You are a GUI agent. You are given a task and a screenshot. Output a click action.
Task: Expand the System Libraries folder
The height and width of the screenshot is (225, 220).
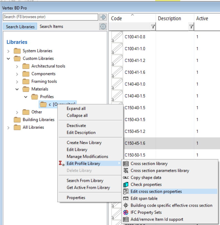click(x=8, y=51)
